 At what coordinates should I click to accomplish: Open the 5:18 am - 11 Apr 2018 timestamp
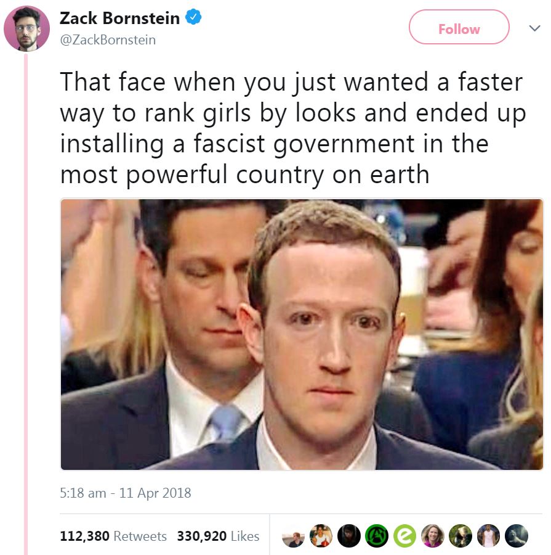pyautogui.click(x=126, y=493)
